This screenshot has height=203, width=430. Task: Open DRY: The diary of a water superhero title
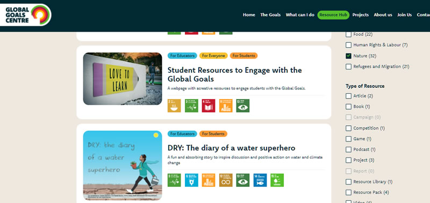231,148
